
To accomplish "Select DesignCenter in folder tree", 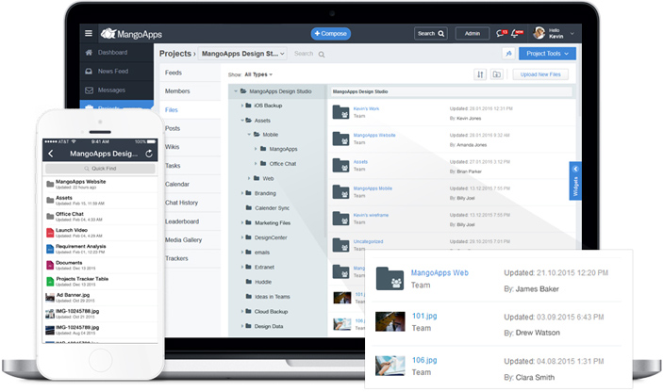I will click(x=271, y=237).
